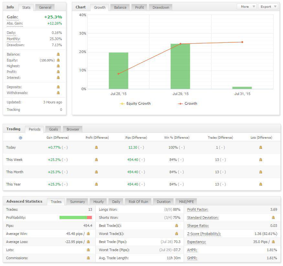
Task: Click the Expectancy link
Action: (197, 242)
